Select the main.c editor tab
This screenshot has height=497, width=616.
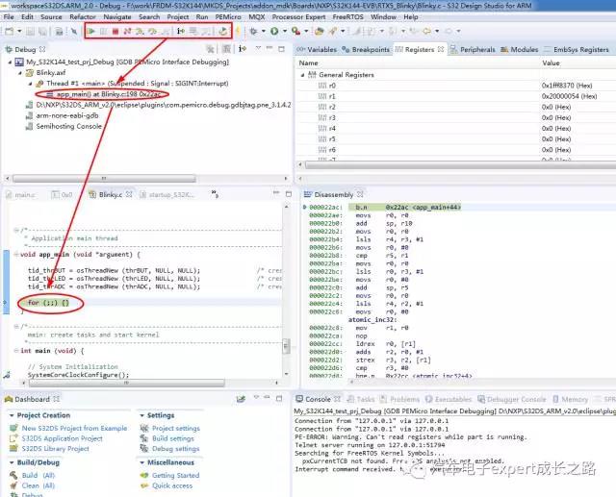20,194
